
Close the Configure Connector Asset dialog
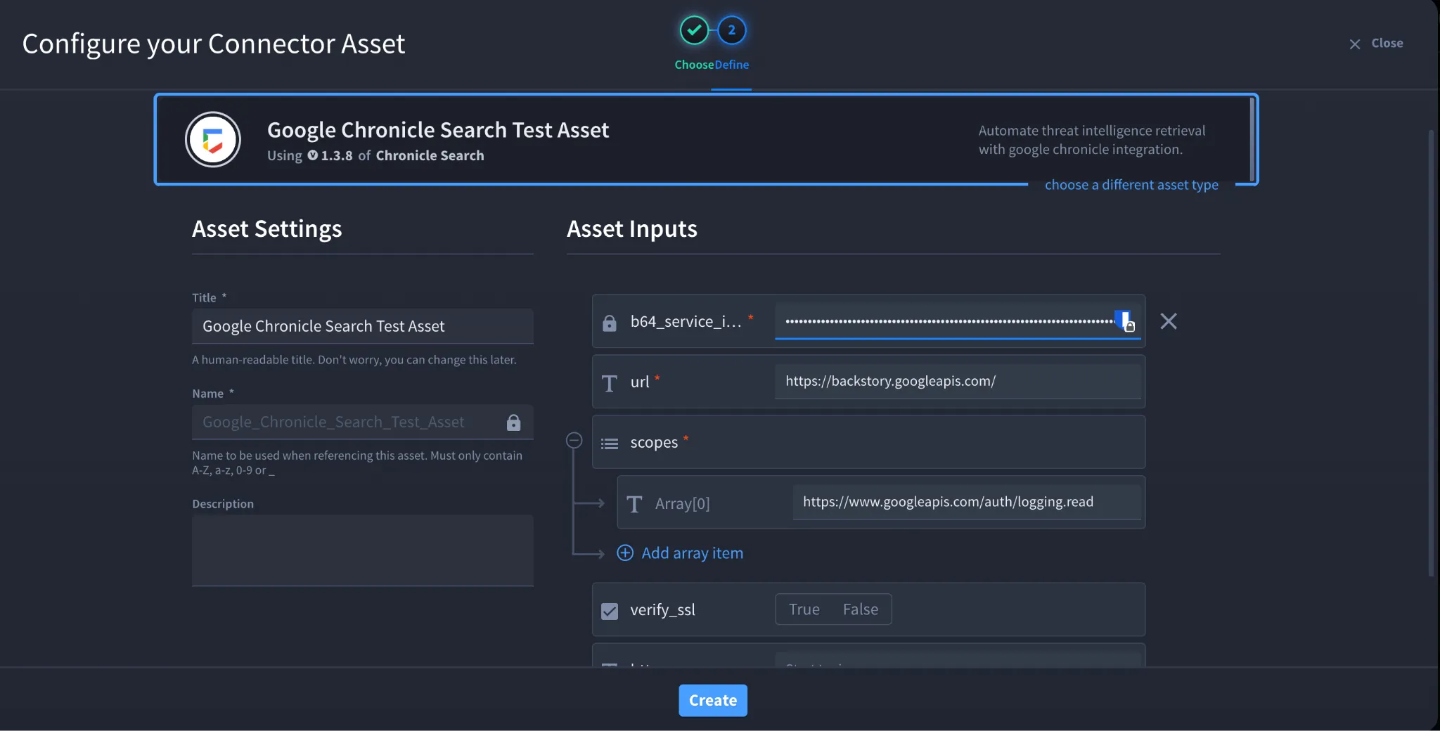tap(1376, 44)
